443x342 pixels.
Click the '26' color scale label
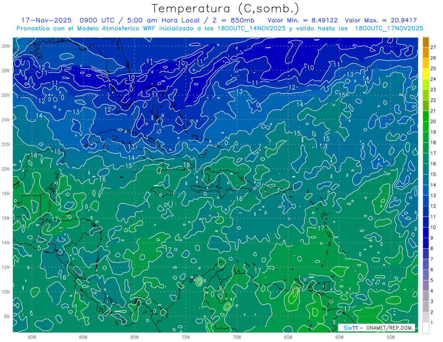[x=433, y=58]
